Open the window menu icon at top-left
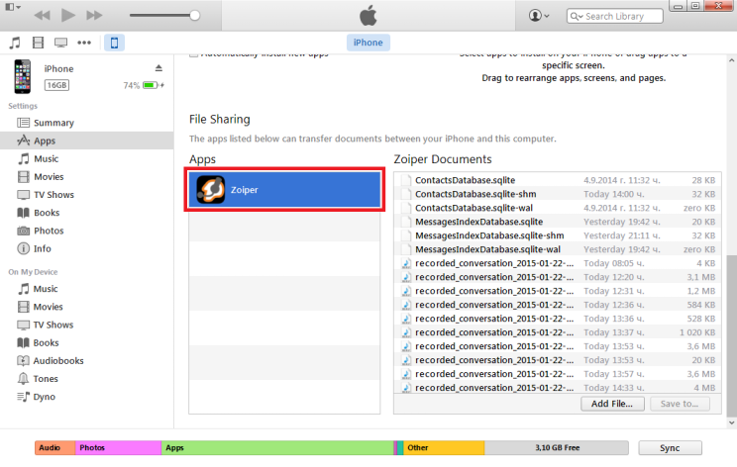The width and height of the screenshot is (737, 467). pos(12,7)
